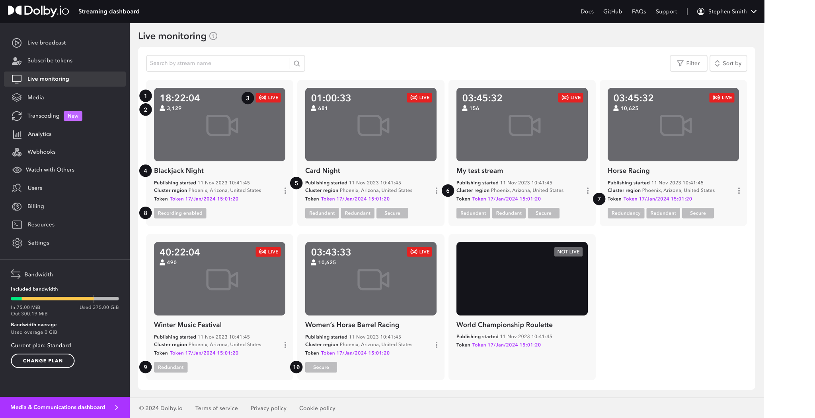Open the three-dot menu for Blackjack Night
The width and height of the screenshot is (815, 418).
pos(285,191)
